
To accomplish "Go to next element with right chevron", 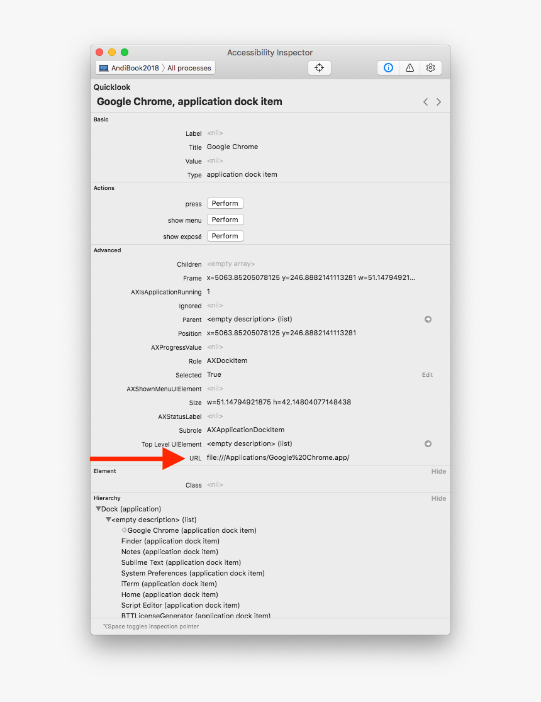I will [x=439, y=102].
